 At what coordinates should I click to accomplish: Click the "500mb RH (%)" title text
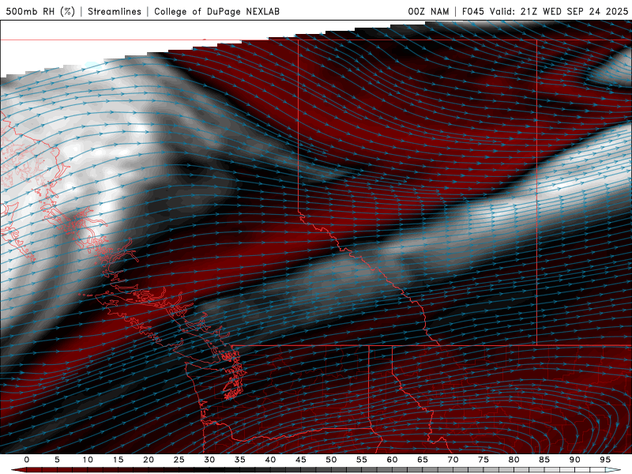(x=40, y=11)
